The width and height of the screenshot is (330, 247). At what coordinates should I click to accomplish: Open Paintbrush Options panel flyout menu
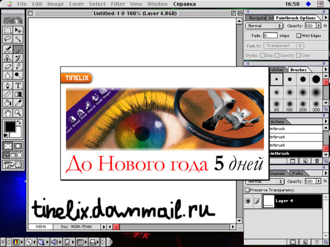pyautogui.click(x=326, y=18)
